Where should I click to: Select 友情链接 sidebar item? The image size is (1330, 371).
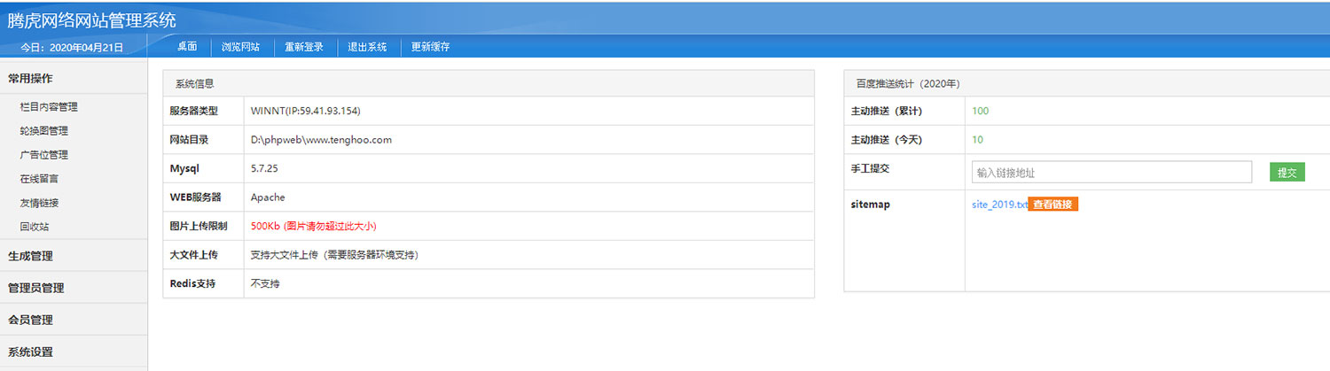click(39, 203)
